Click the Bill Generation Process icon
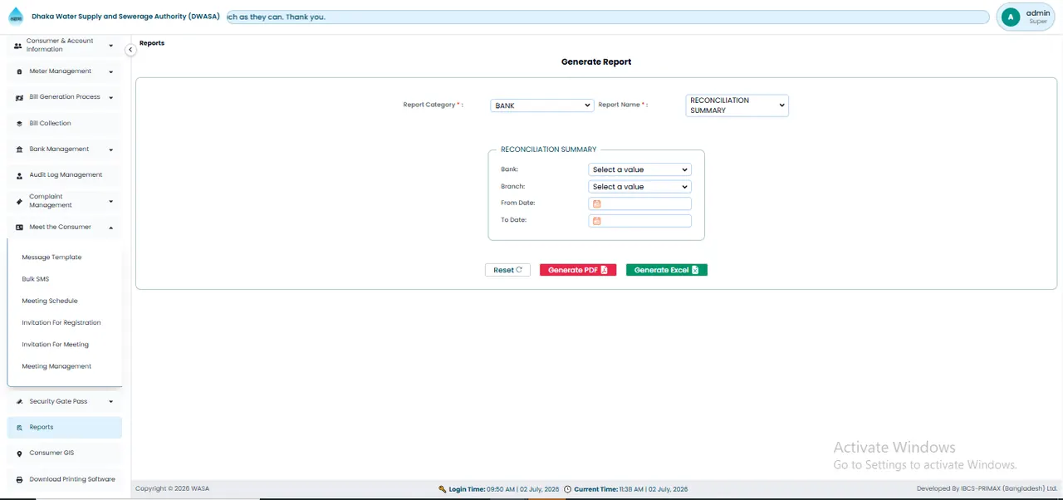 point(20,97)
